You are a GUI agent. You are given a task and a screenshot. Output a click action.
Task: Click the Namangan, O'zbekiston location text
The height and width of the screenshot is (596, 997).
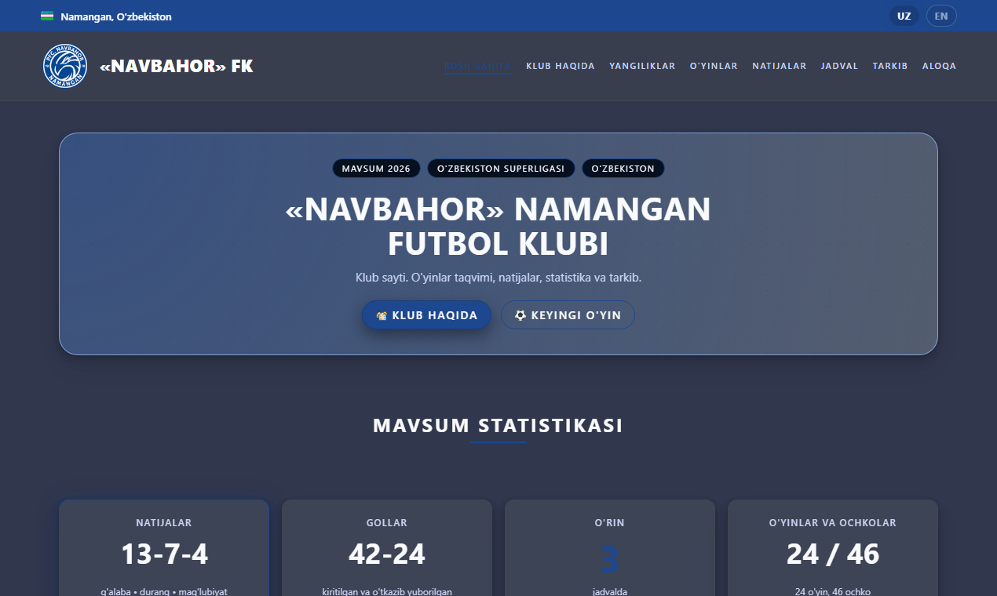116,16
